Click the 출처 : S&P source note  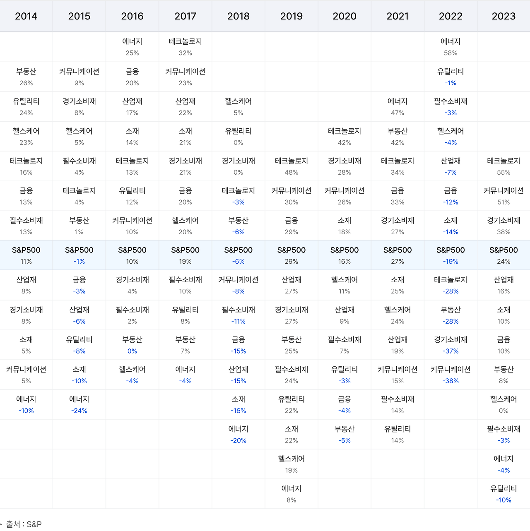(24, 524)
